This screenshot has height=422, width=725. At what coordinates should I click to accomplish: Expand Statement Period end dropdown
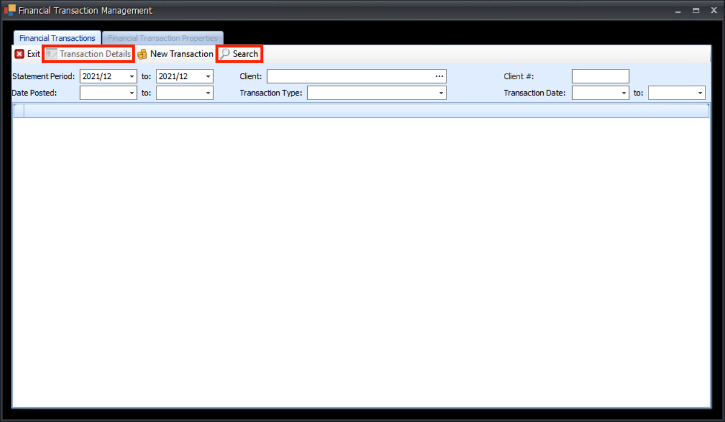pos(208,76)
